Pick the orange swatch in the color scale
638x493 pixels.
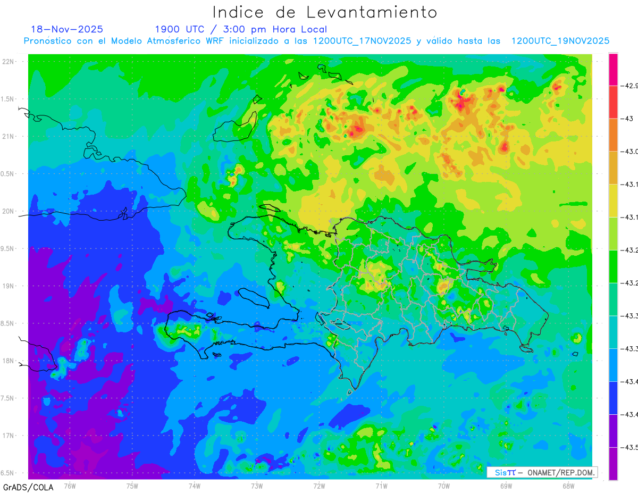click(613, 135)
